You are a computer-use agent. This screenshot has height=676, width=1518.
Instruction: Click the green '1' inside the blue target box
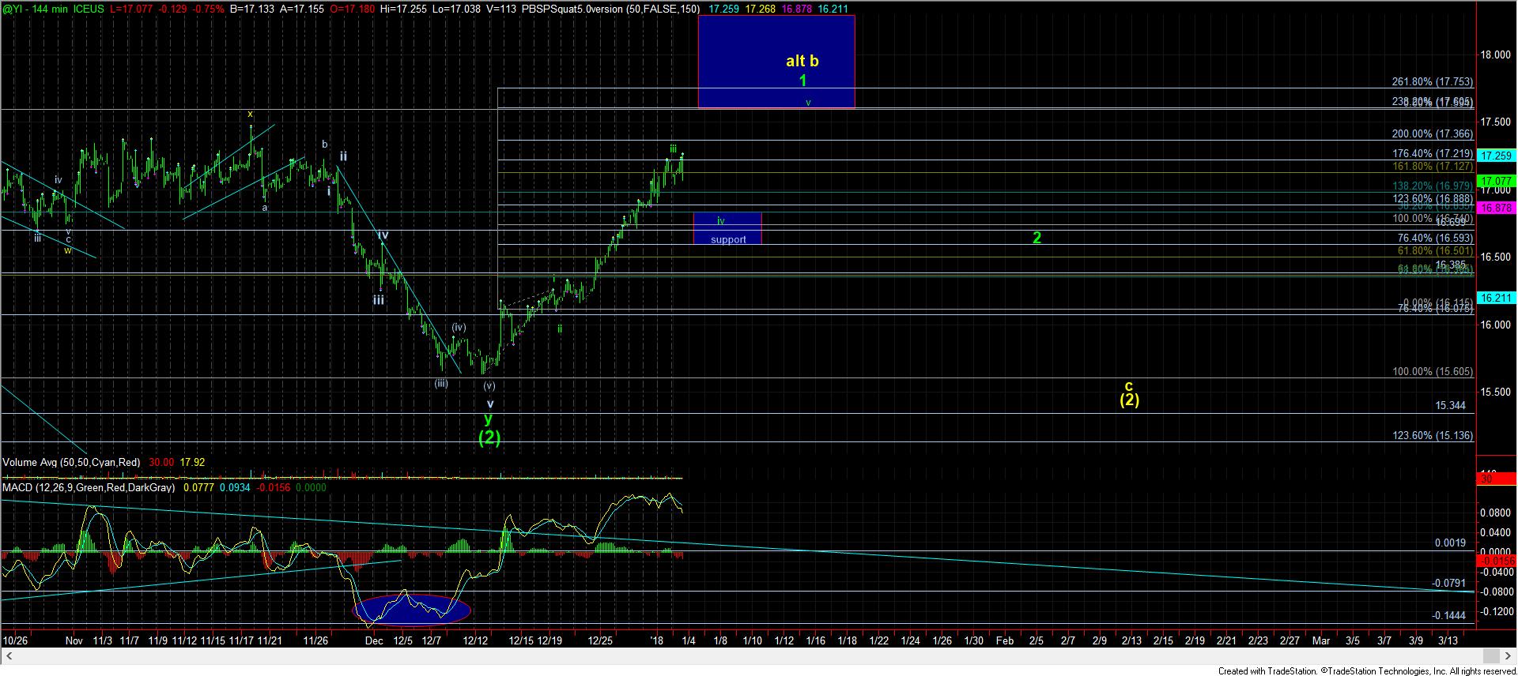pos(802,81)
